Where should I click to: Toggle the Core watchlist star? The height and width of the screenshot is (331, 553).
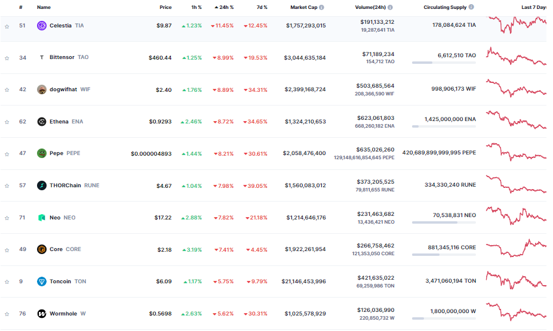[x=7, y=250]
